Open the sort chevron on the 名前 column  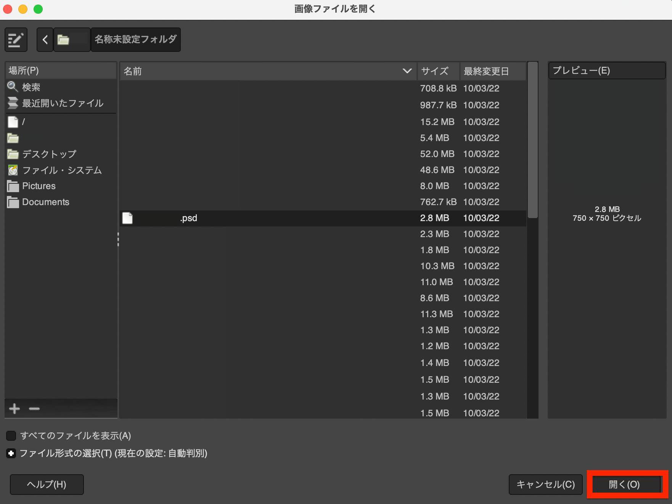coord(407,71)
